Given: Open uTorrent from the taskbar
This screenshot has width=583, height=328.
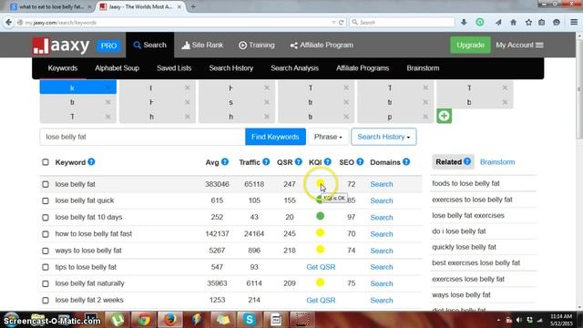Looking at the screenshot, I should click(118, 320).
